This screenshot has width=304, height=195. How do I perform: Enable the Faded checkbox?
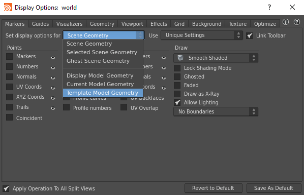(177, 85)
